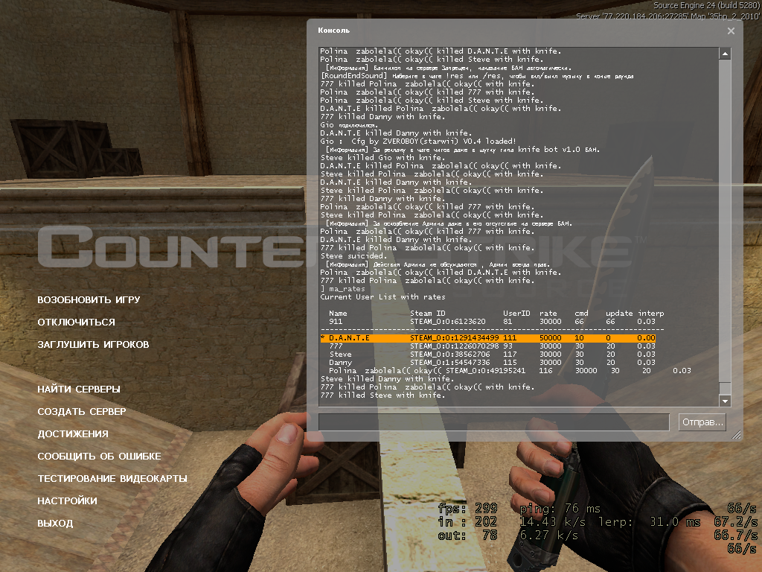Submit command with Отправ... button
Viewport: 762px width, 572px height.
(x=702, y=422)
